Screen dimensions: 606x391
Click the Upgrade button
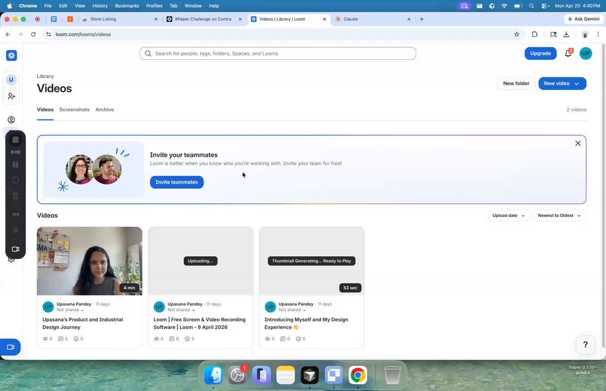tap(540, 53)
